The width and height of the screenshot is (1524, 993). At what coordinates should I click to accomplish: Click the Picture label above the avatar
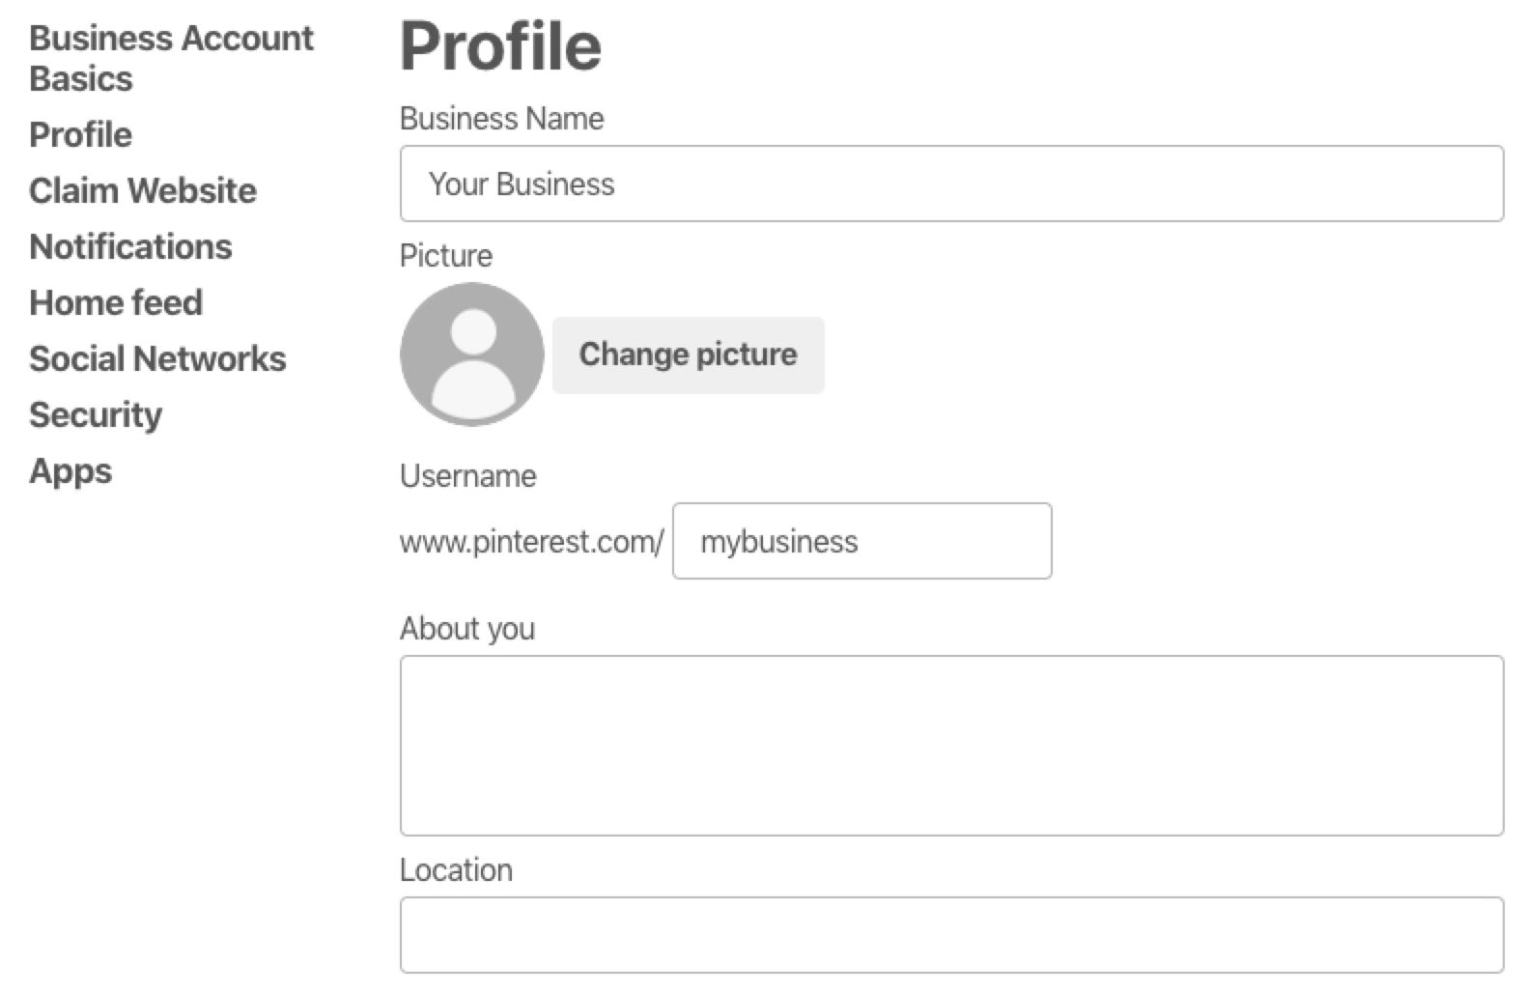[x=446, y=256]
